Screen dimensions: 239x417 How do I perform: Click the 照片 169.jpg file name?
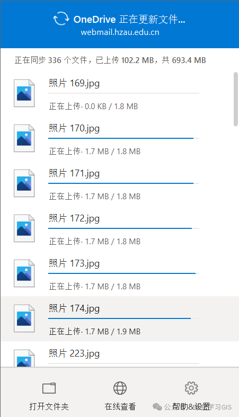[74, 83]
